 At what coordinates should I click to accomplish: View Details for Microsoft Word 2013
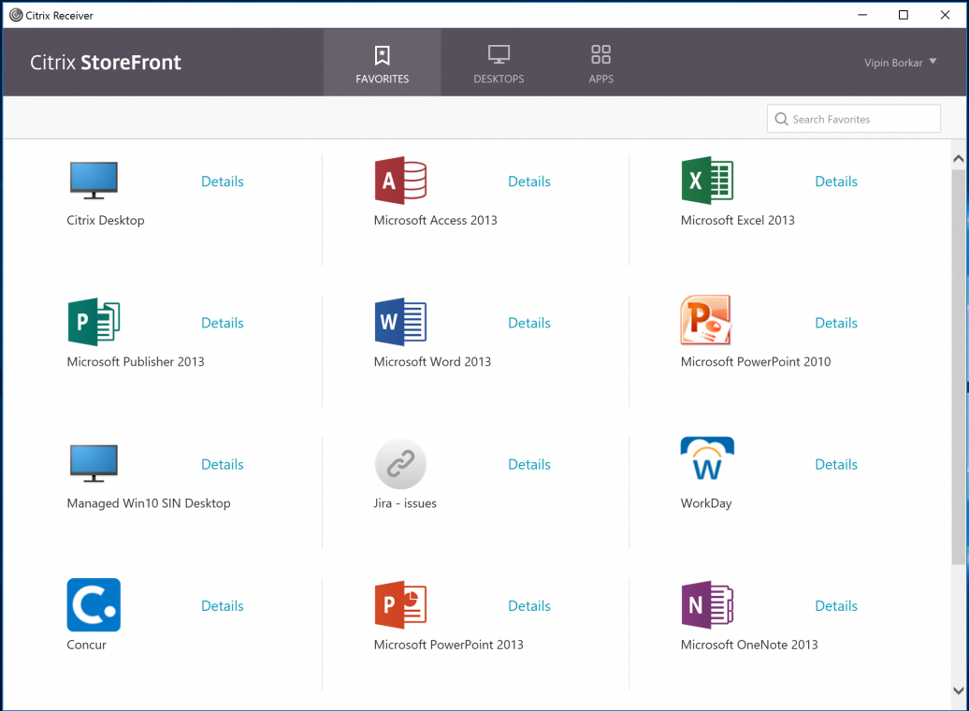[529, 323]
